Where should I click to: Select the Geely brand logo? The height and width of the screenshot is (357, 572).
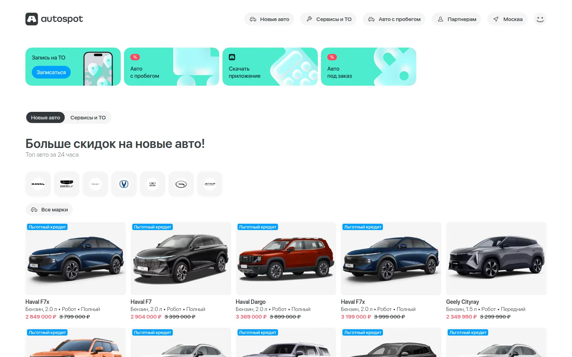(67, 184)
